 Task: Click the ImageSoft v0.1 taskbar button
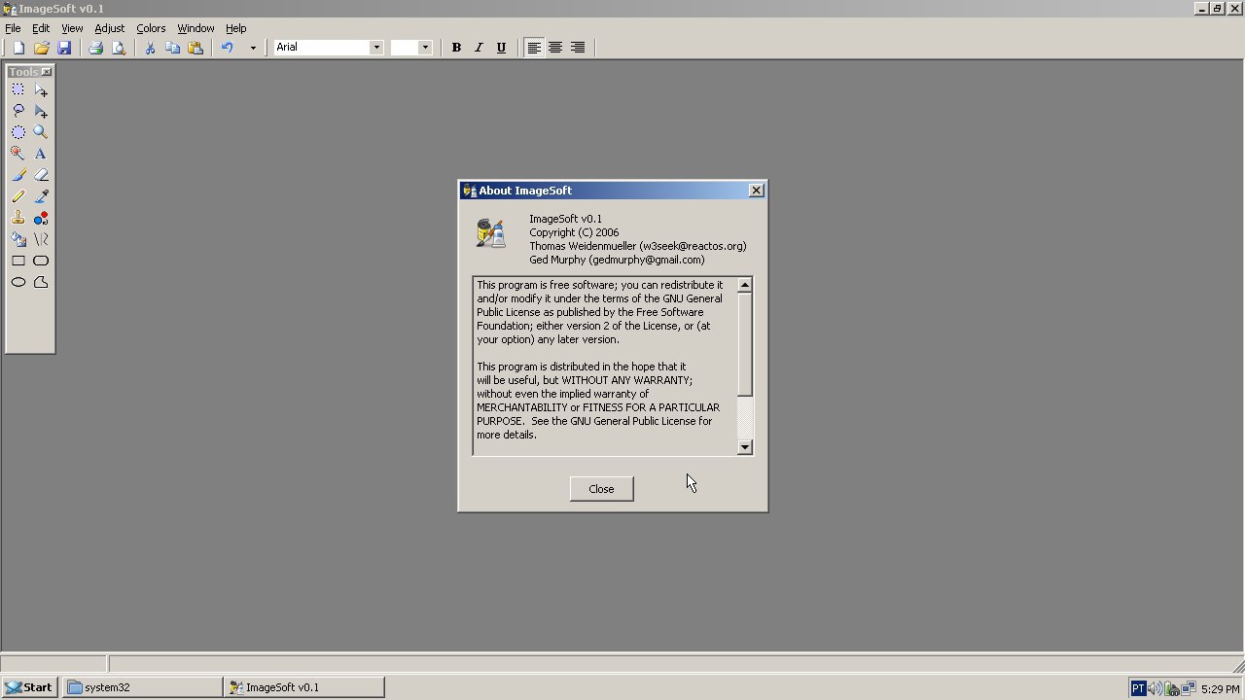(x=304, y=687)
